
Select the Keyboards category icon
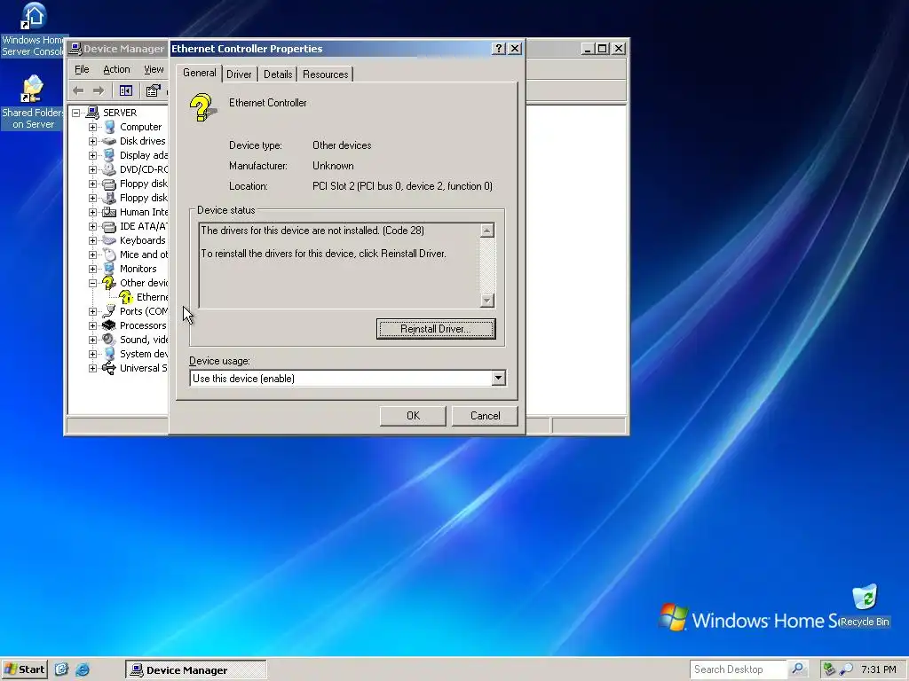[x=109, y=240]
